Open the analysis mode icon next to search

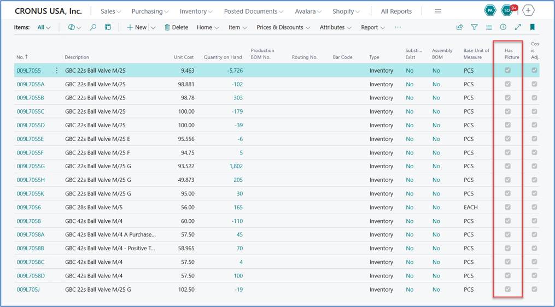(x=108, y=27)
